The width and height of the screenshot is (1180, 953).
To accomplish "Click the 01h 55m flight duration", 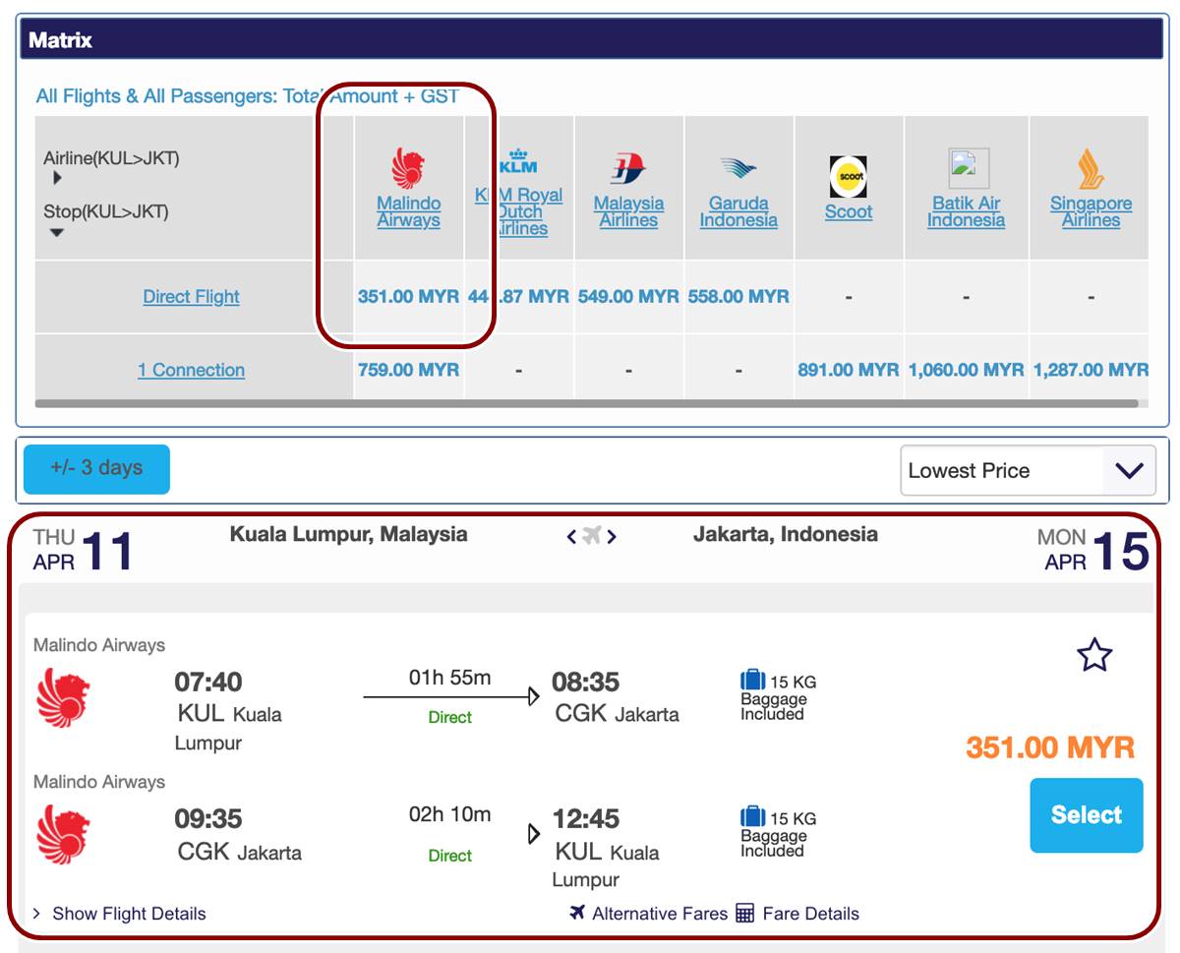I will [449, 677].
